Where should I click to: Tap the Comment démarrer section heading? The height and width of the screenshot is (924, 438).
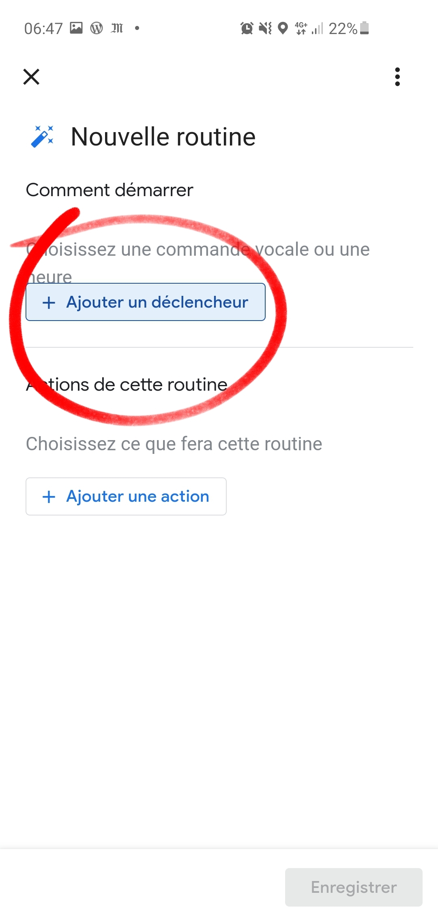pos(109,190)
